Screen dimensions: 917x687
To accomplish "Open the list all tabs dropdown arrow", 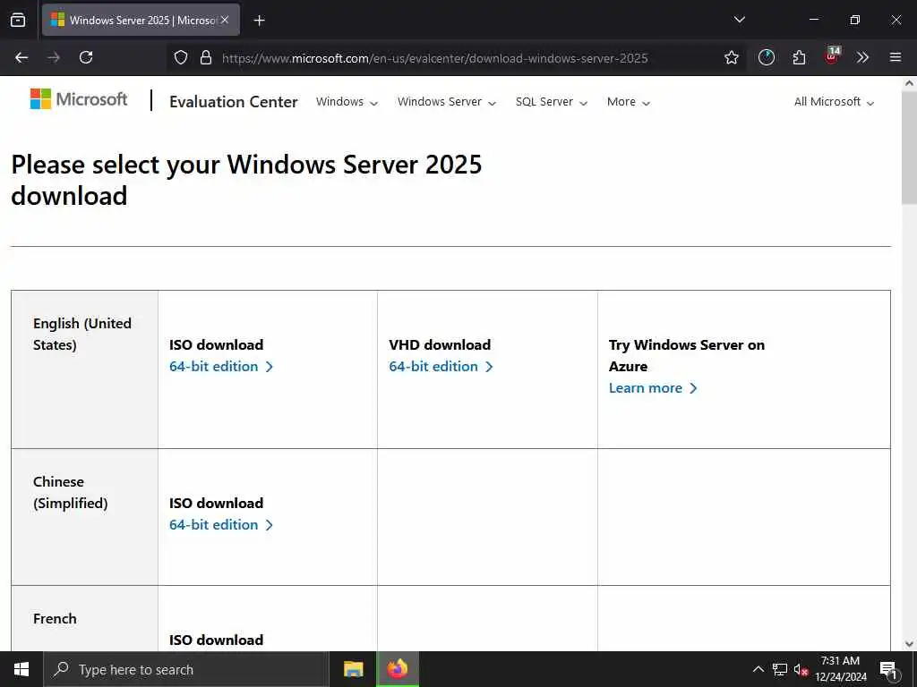I will (x=739, y=20).
